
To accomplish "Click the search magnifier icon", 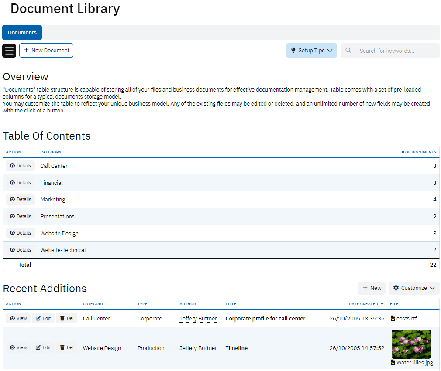I will [x=348, y=51].
